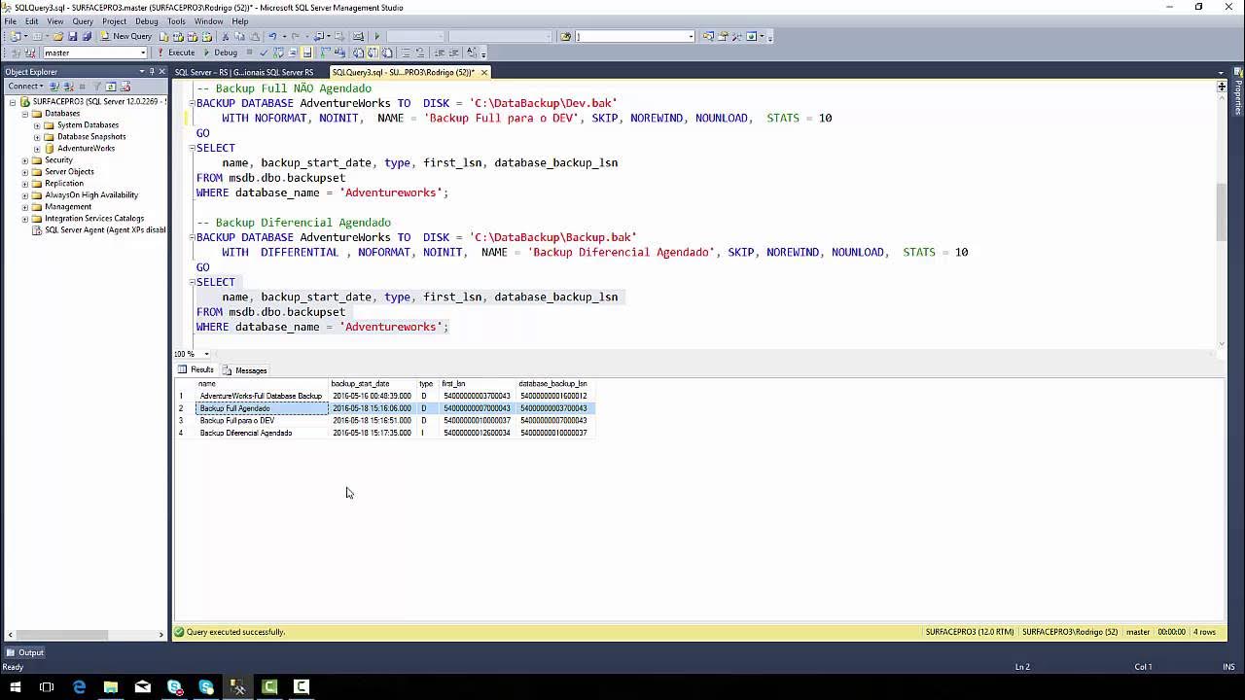Close the Object Explorer panel

[162, 72]
